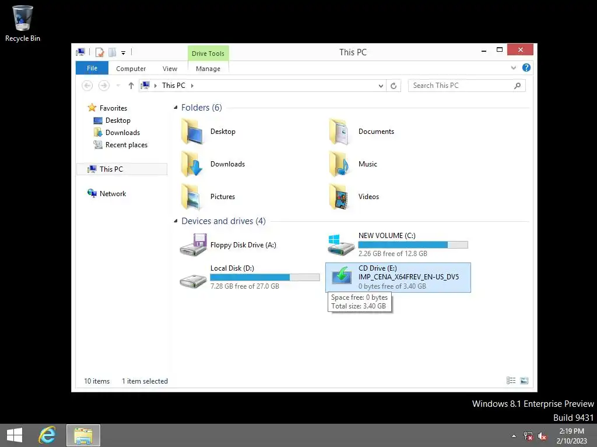The width and height of the screenshot is (597, 447).
Task: Select This PC in navigation pane
Action: pyautogui.click(x=122, y=169)
